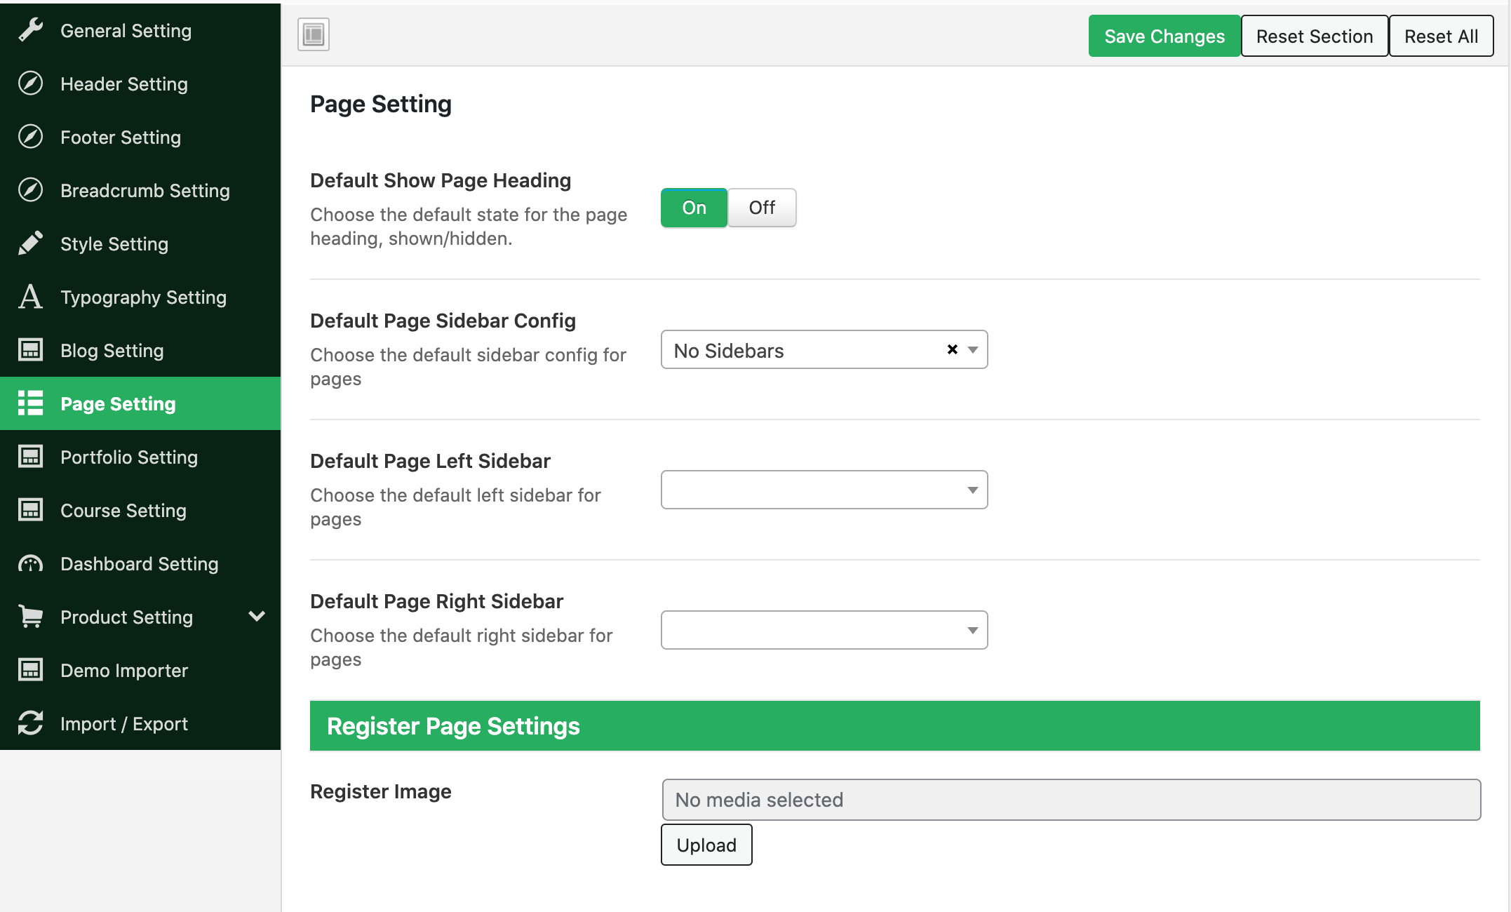Open Breadcrumb Setting section
This screenshot has height=912, width=1511.
point(140,190)
